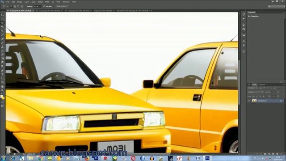Toggle the Anti-alias checkbox
286x161 pixels.
click(x=44, y=6)
